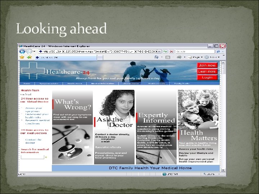Expand the address bar history dropdown
This screenshot has height=194, width=259.
point(159,51)
